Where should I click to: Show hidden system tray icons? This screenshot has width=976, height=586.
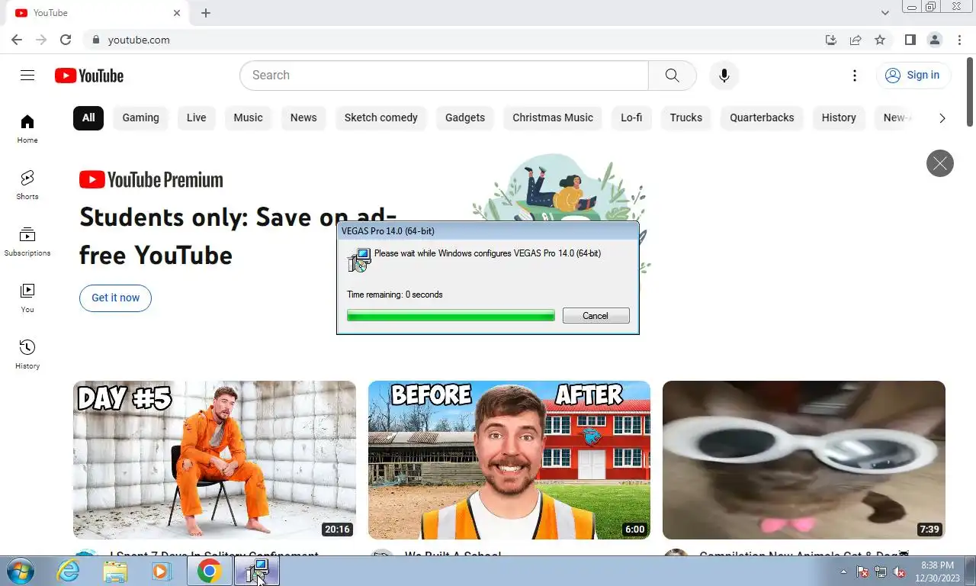(843, 572)
